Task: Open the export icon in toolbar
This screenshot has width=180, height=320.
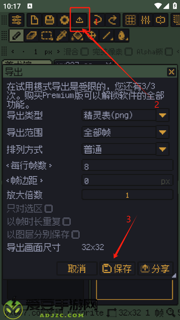Action: click(80, 20)
